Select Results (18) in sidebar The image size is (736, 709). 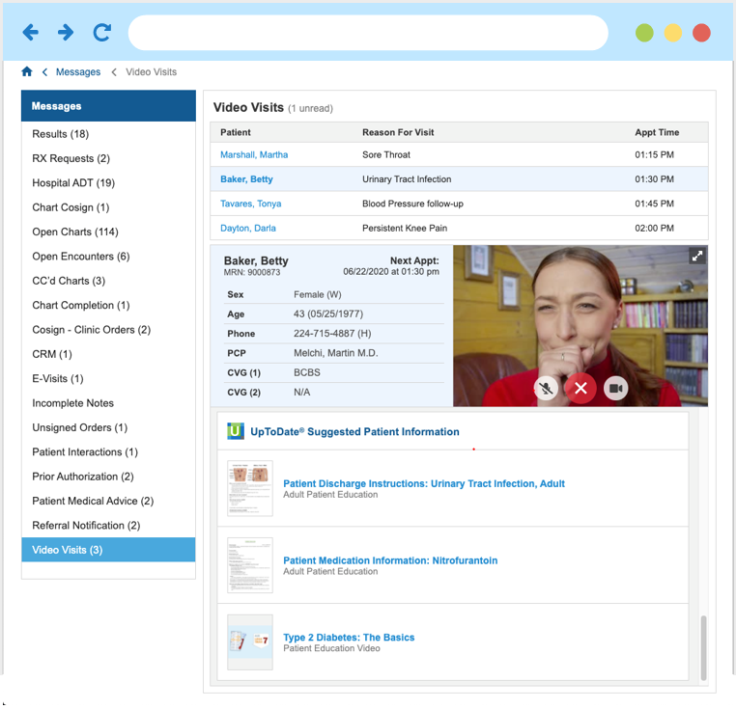[61, 134]
